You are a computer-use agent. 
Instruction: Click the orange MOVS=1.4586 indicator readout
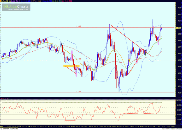36,1
